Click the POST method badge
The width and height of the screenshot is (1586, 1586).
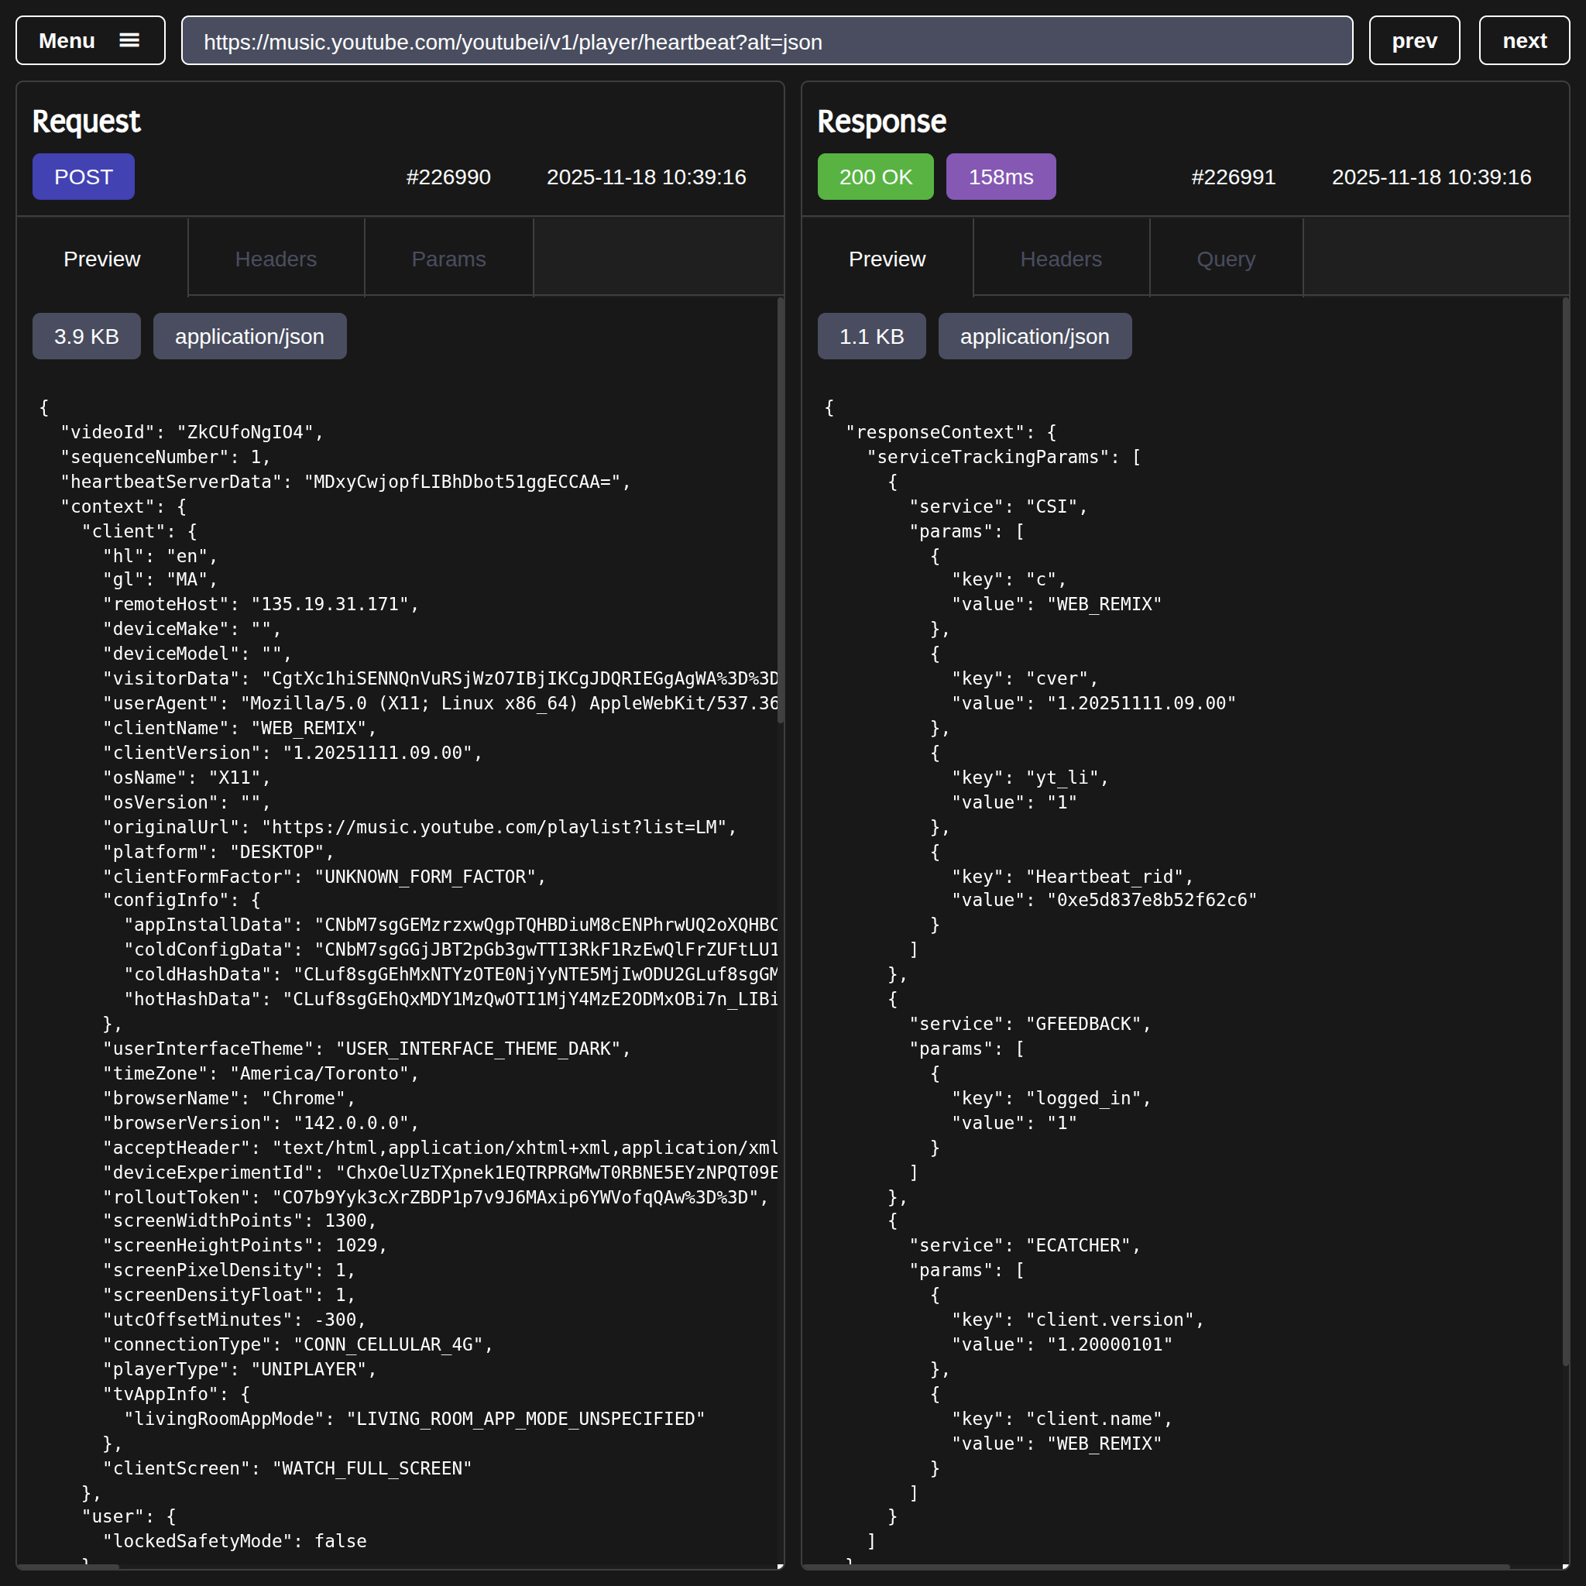coord(84,177)
